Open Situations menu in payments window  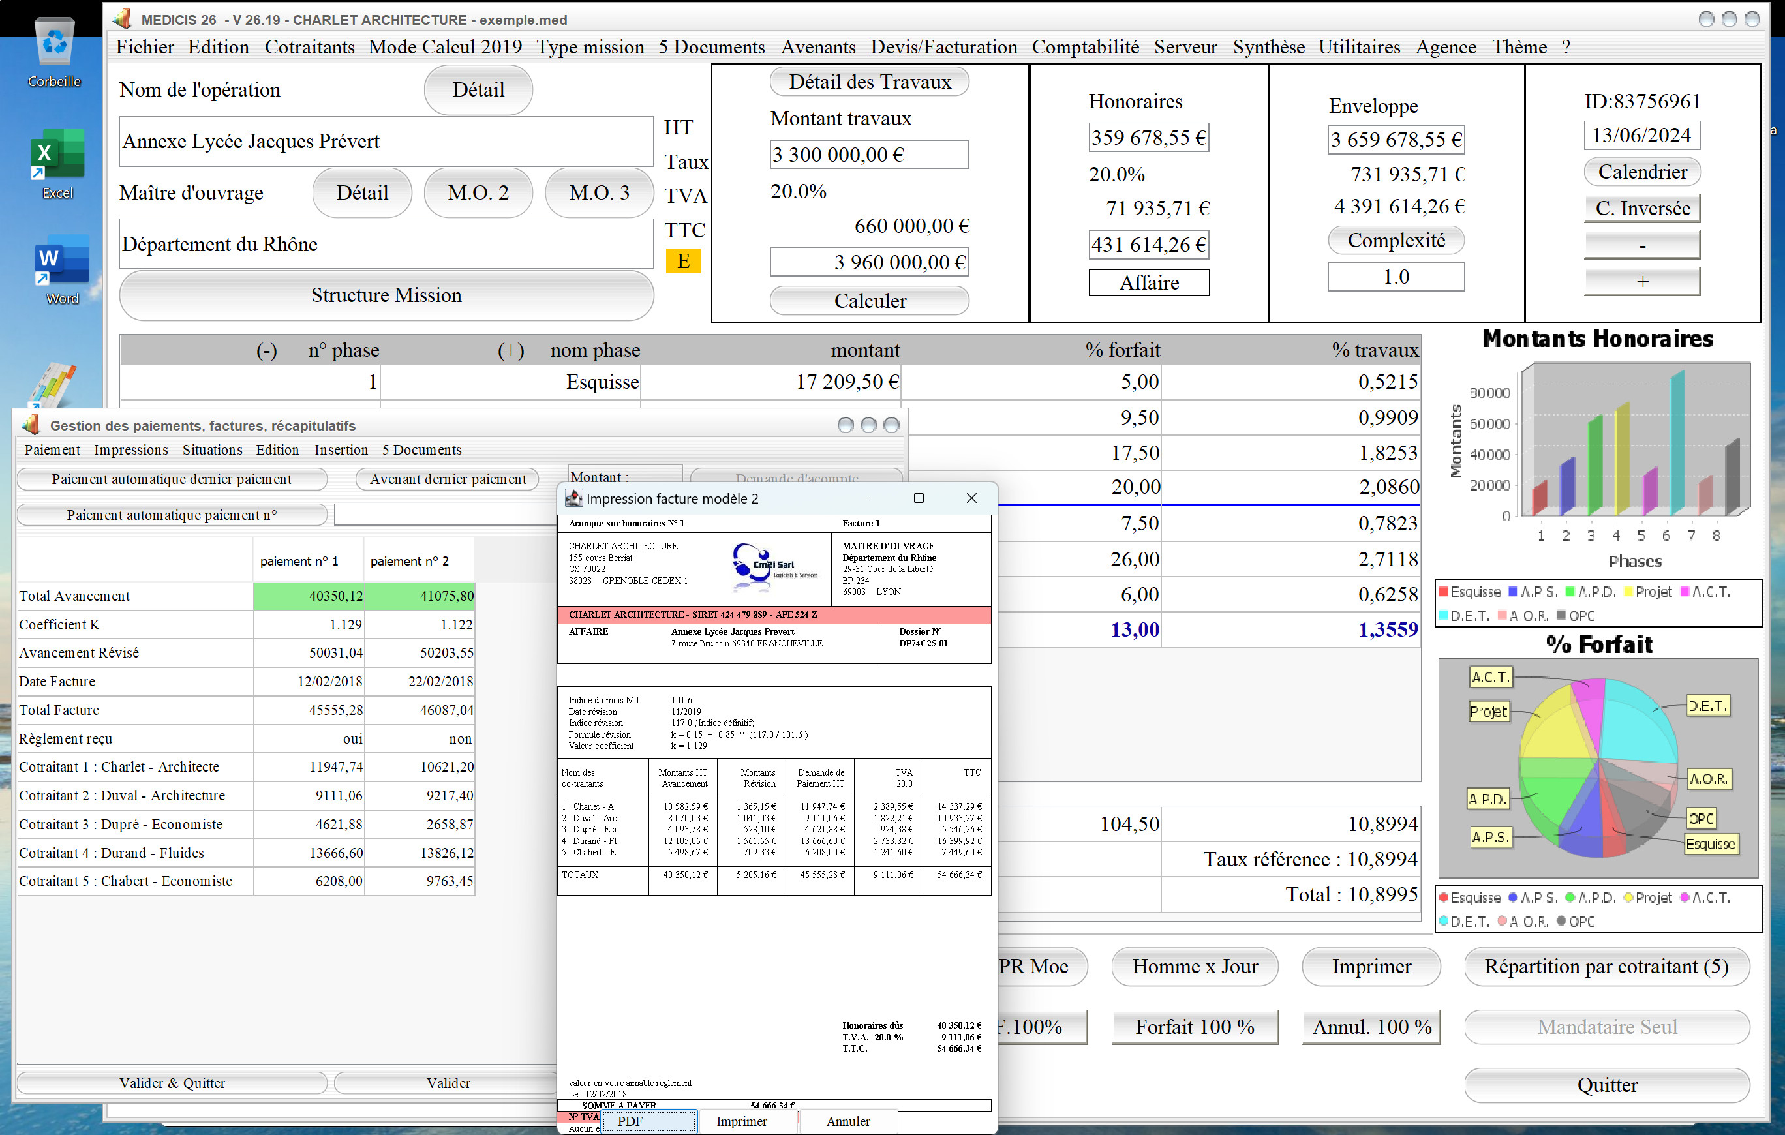click(212, 449)
